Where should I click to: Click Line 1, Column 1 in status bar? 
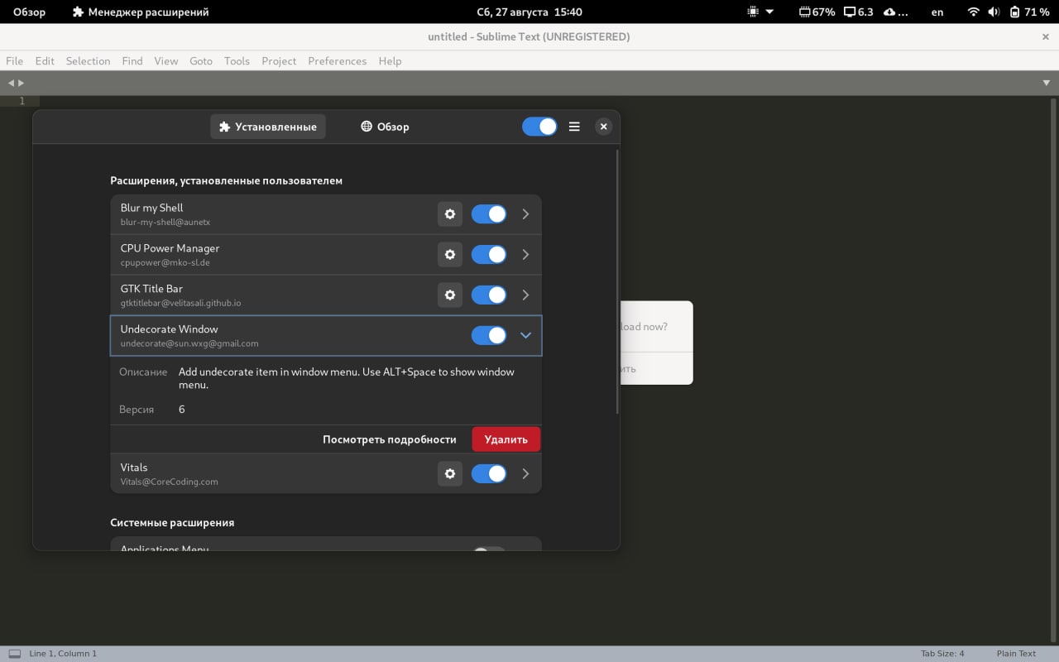tap(63, 654)
